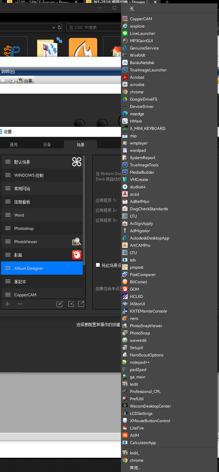Choose XMouseButtonControl from the application list
219x472 pixels.
coord(170,421)
